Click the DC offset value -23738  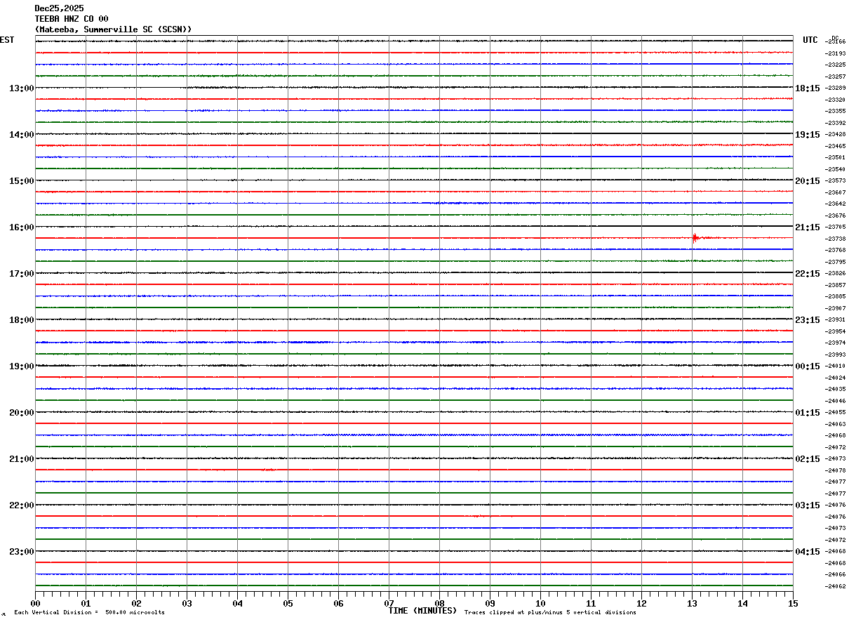pos(836,239)
